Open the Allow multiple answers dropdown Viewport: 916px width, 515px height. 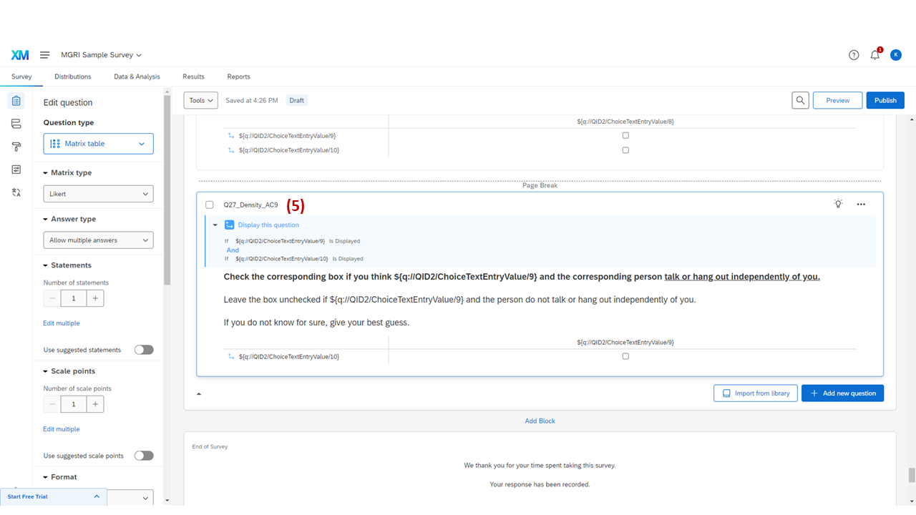tap(98, 240)
